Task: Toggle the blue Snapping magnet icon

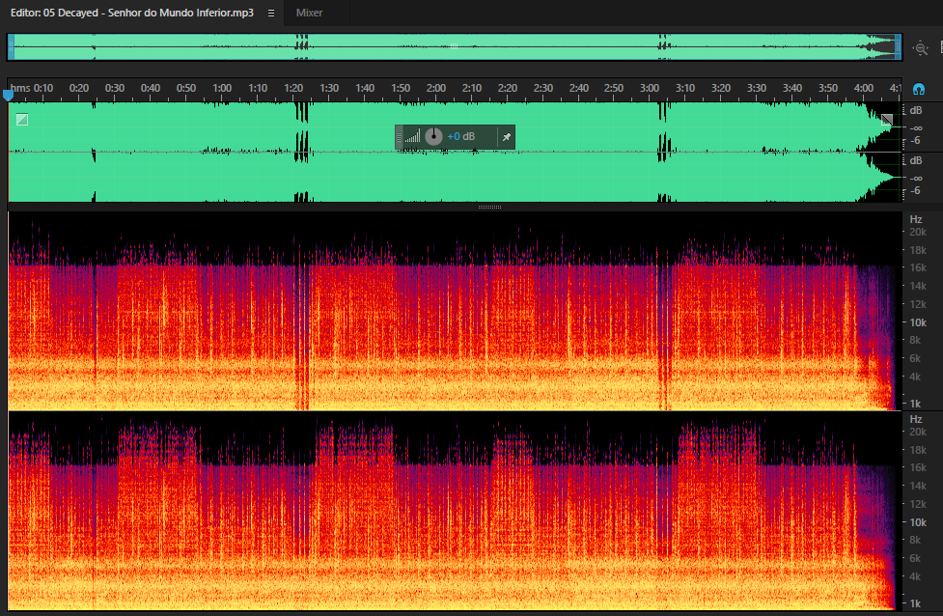Action: point(918,89)
